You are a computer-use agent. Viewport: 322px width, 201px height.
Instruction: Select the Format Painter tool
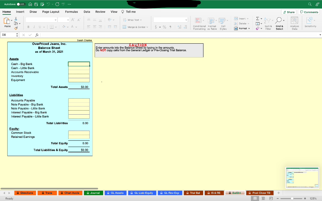click(16, 28)
